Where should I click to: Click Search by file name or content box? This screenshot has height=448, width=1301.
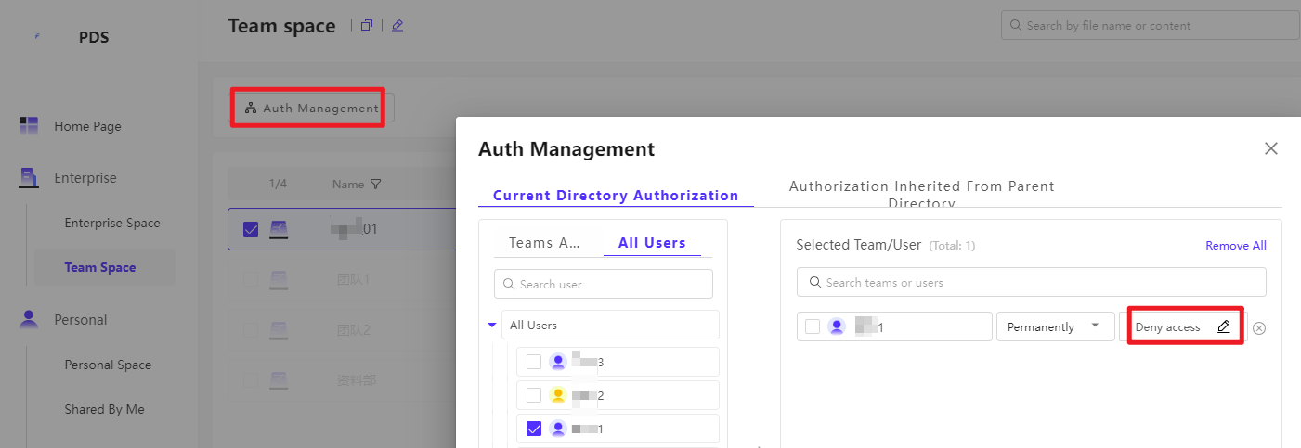(x=1151, y=26)
